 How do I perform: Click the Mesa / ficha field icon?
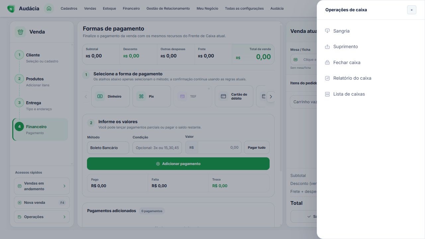pyautogui.click(x=296, y=60)
